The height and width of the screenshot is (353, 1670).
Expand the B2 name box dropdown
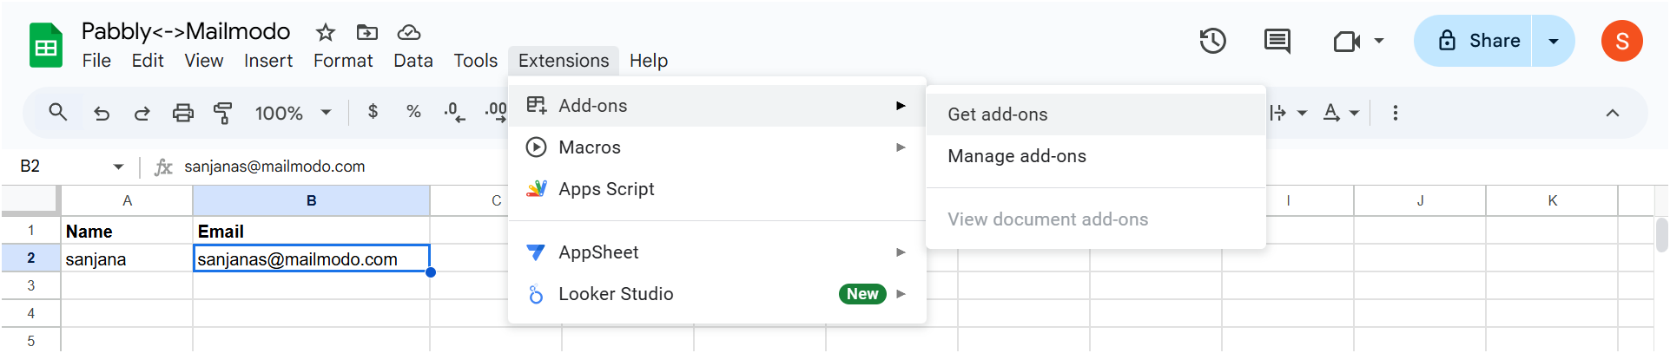click(118, 167)
